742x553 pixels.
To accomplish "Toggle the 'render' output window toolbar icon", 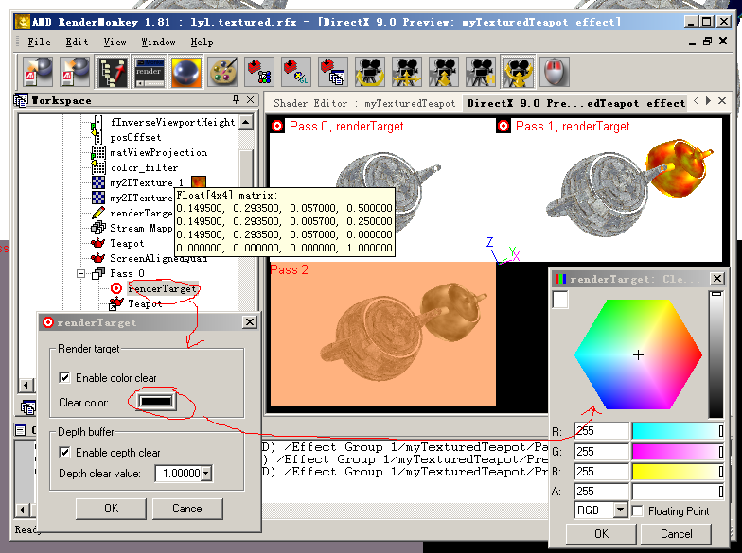I will coord(149,72).
